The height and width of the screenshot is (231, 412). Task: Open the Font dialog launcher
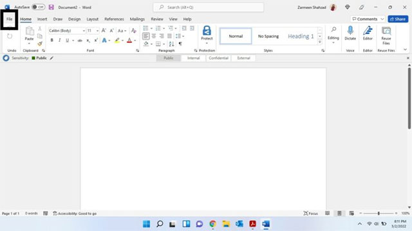137,51
